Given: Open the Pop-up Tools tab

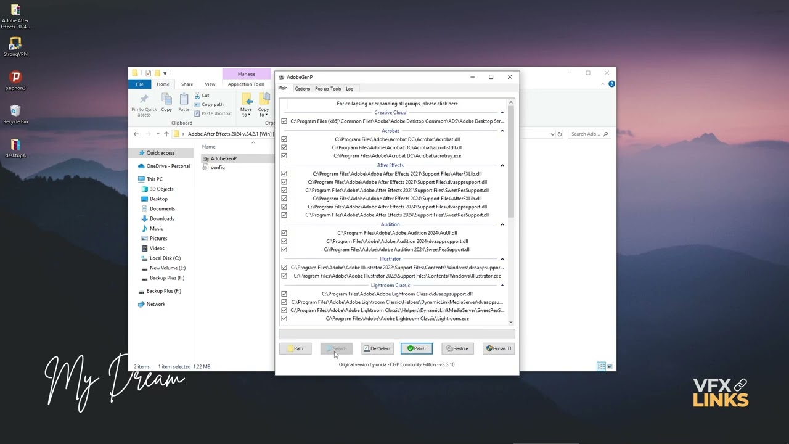Looking at the screenshot, I should point(328,89).
